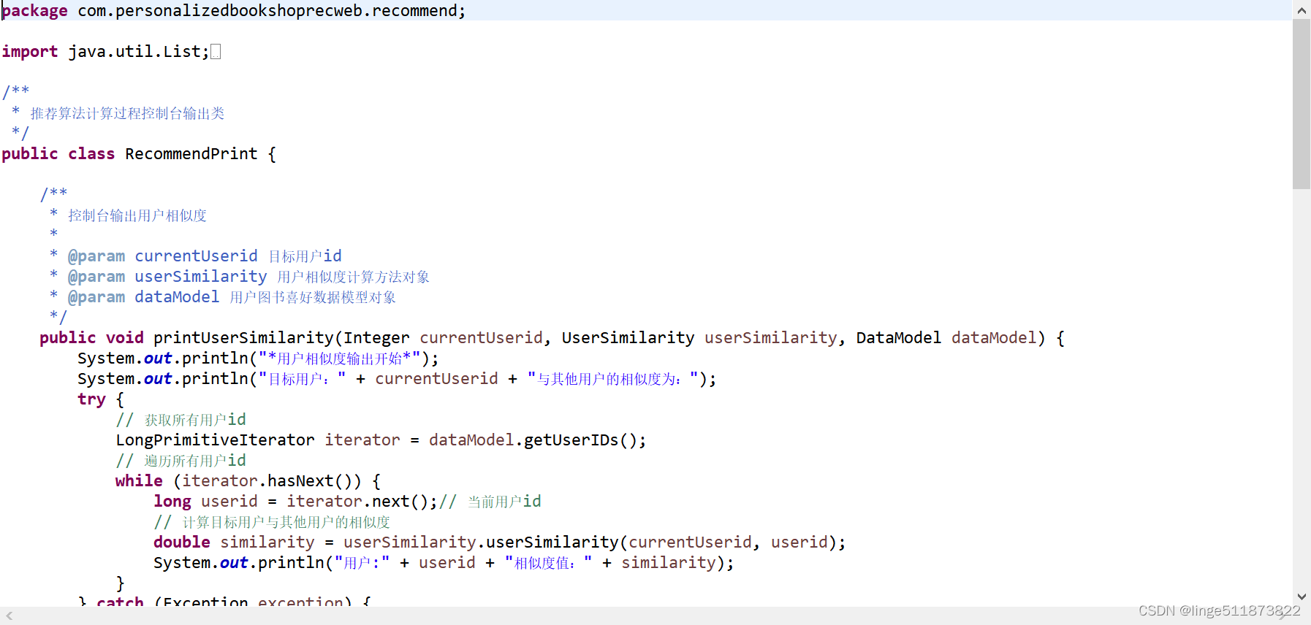Click the string '*用户相似度输出开始*'
The image size is (1311, 625).
point(339,358)
